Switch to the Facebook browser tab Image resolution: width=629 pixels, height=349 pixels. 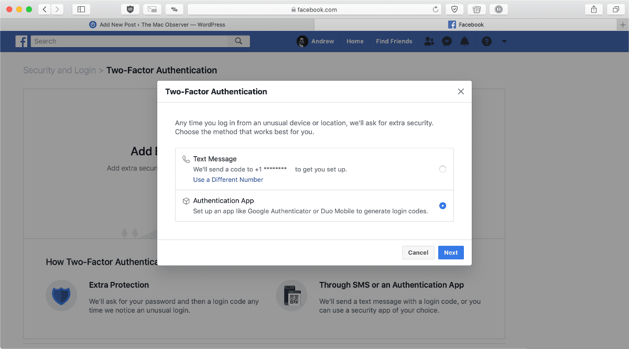(466, 24)
